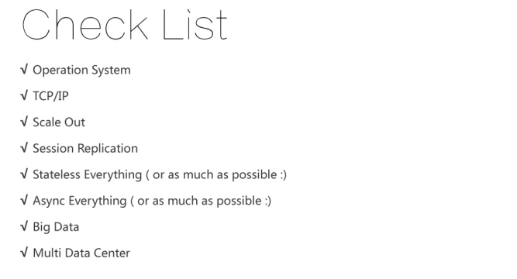517x279 pixels.
Task: Click the checkmark beside Async Everything
Action: coord(24,200)
